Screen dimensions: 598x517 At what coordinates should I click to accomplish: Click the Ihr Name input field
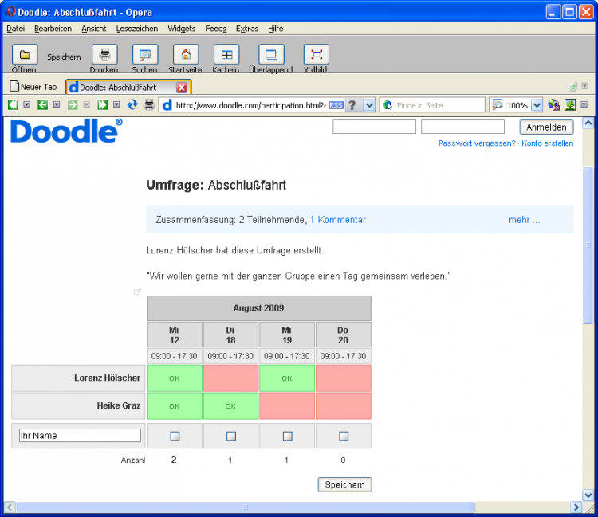click(x=80, y=436)
